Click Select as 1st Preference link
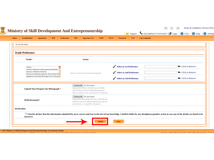Viewport: 214px width, 160px height. click(127, 66)
